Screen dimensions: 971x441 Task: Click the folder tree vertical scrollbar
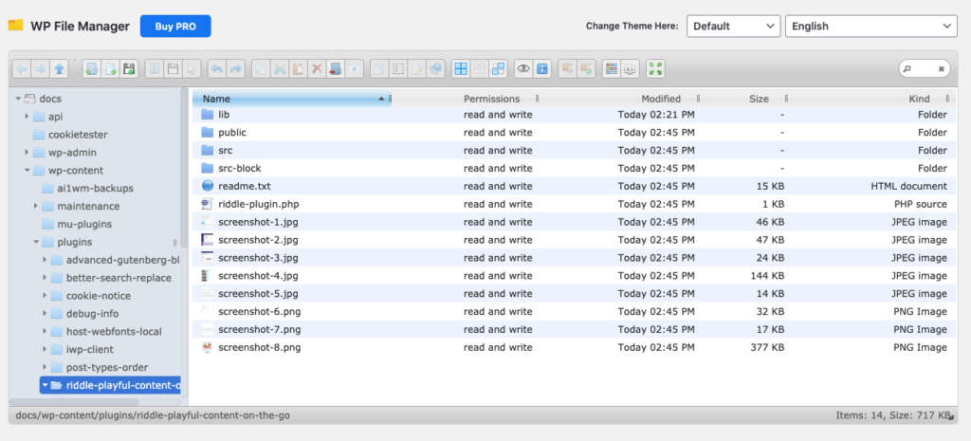pos(184,167)
